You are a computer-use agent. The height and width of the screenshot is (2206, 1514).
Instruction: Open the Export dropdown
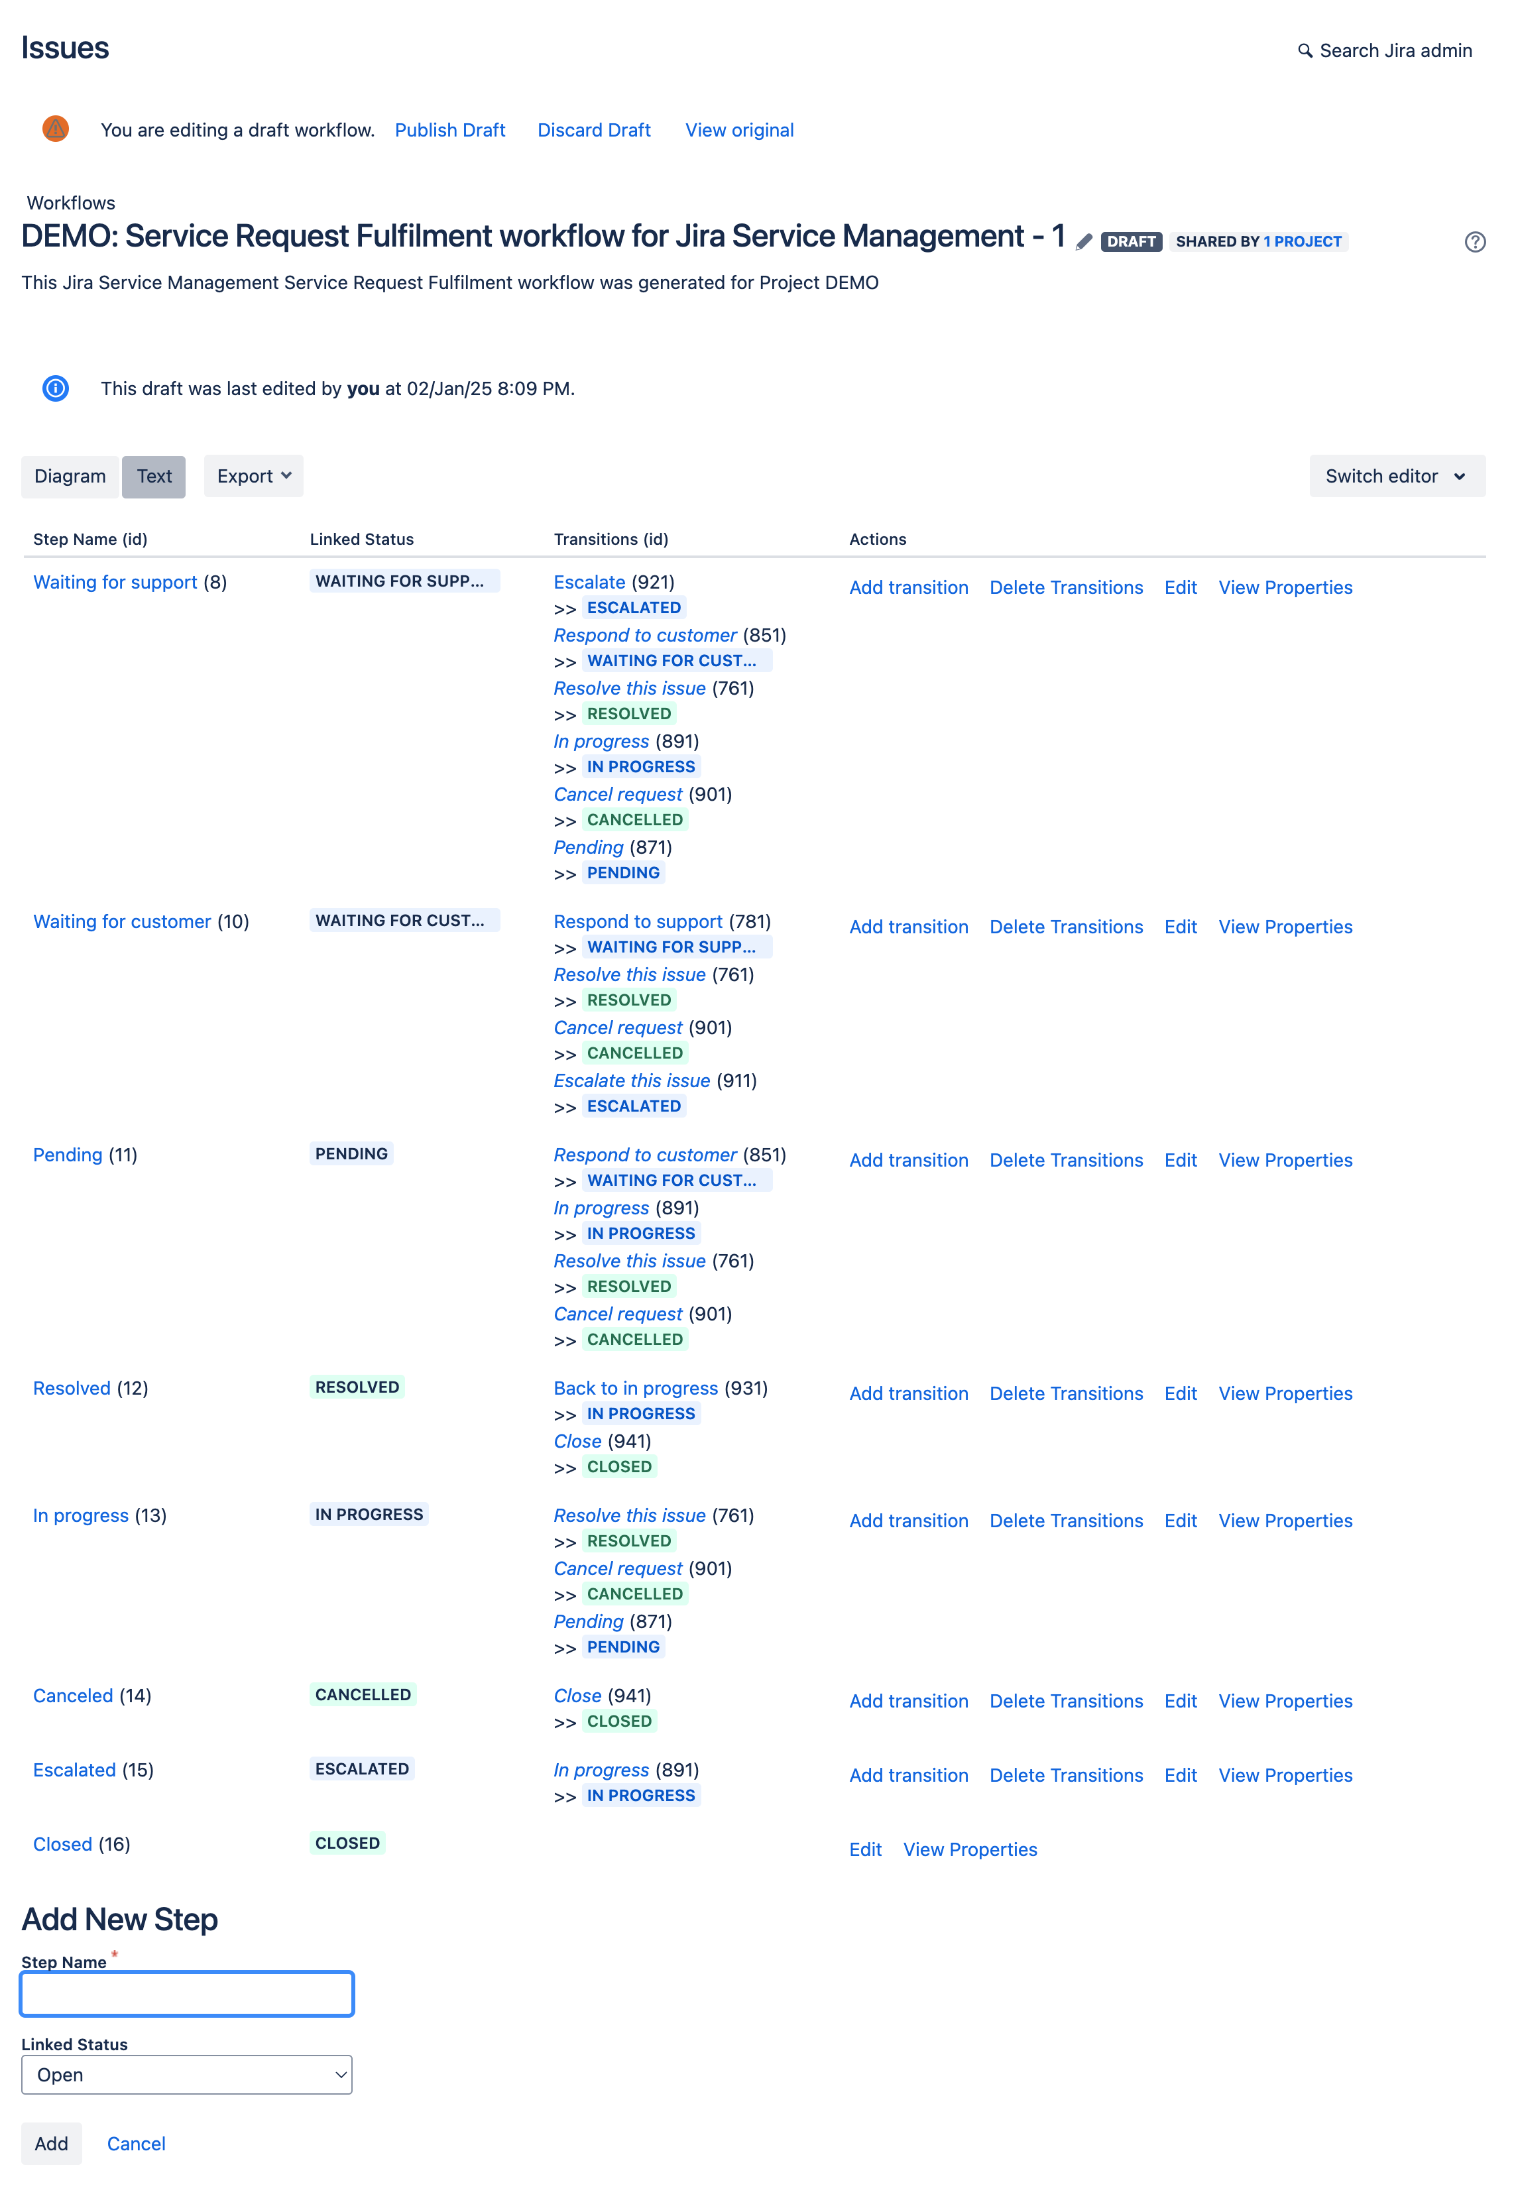[x=253, y=475]
